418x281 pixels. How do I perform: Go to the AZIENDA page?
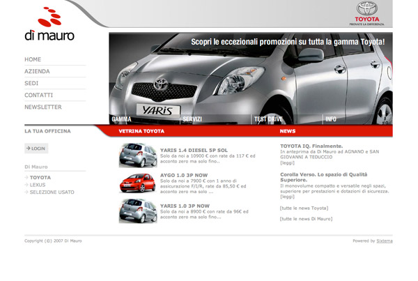37,71
